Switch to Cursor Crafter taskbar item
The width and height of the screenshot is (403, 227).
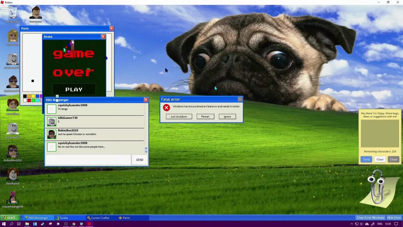[x=101, y=218]
